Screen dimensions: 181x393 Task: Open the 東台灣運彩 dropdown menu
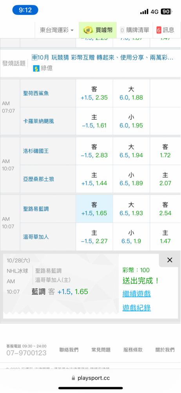(x=57, y=30)
